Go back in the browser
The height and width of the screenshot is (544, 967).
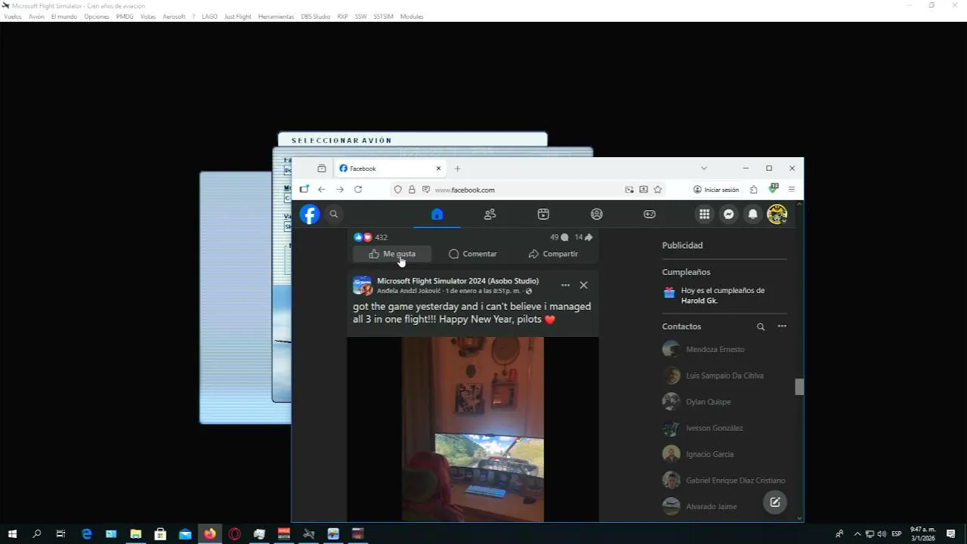click(322, 190)
